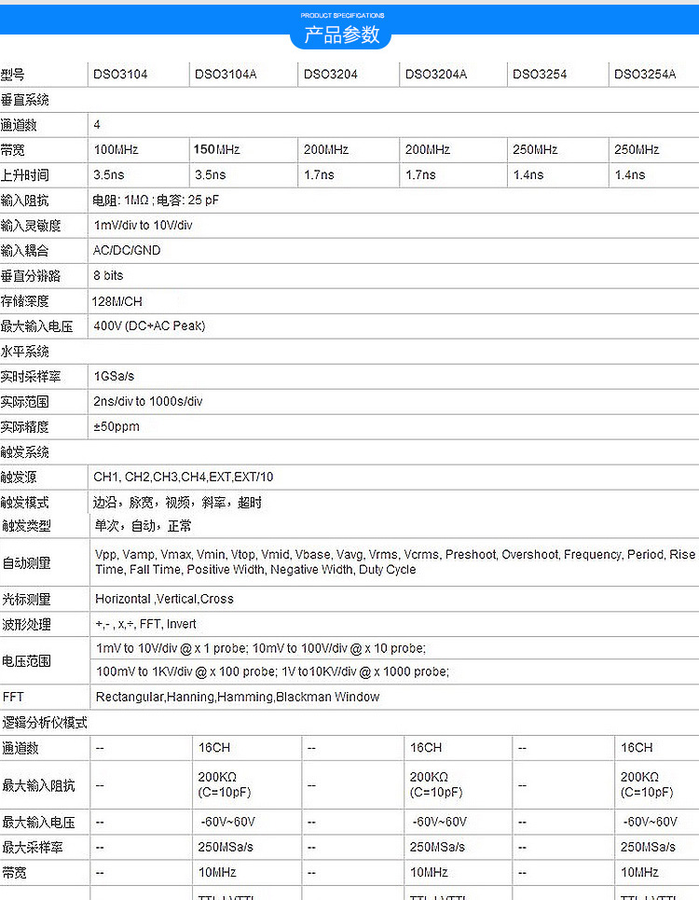The height and width of the screenshot is (900, 699).
Task: Select the 1GSa/s sampling rate value
Action: [114, 377]
